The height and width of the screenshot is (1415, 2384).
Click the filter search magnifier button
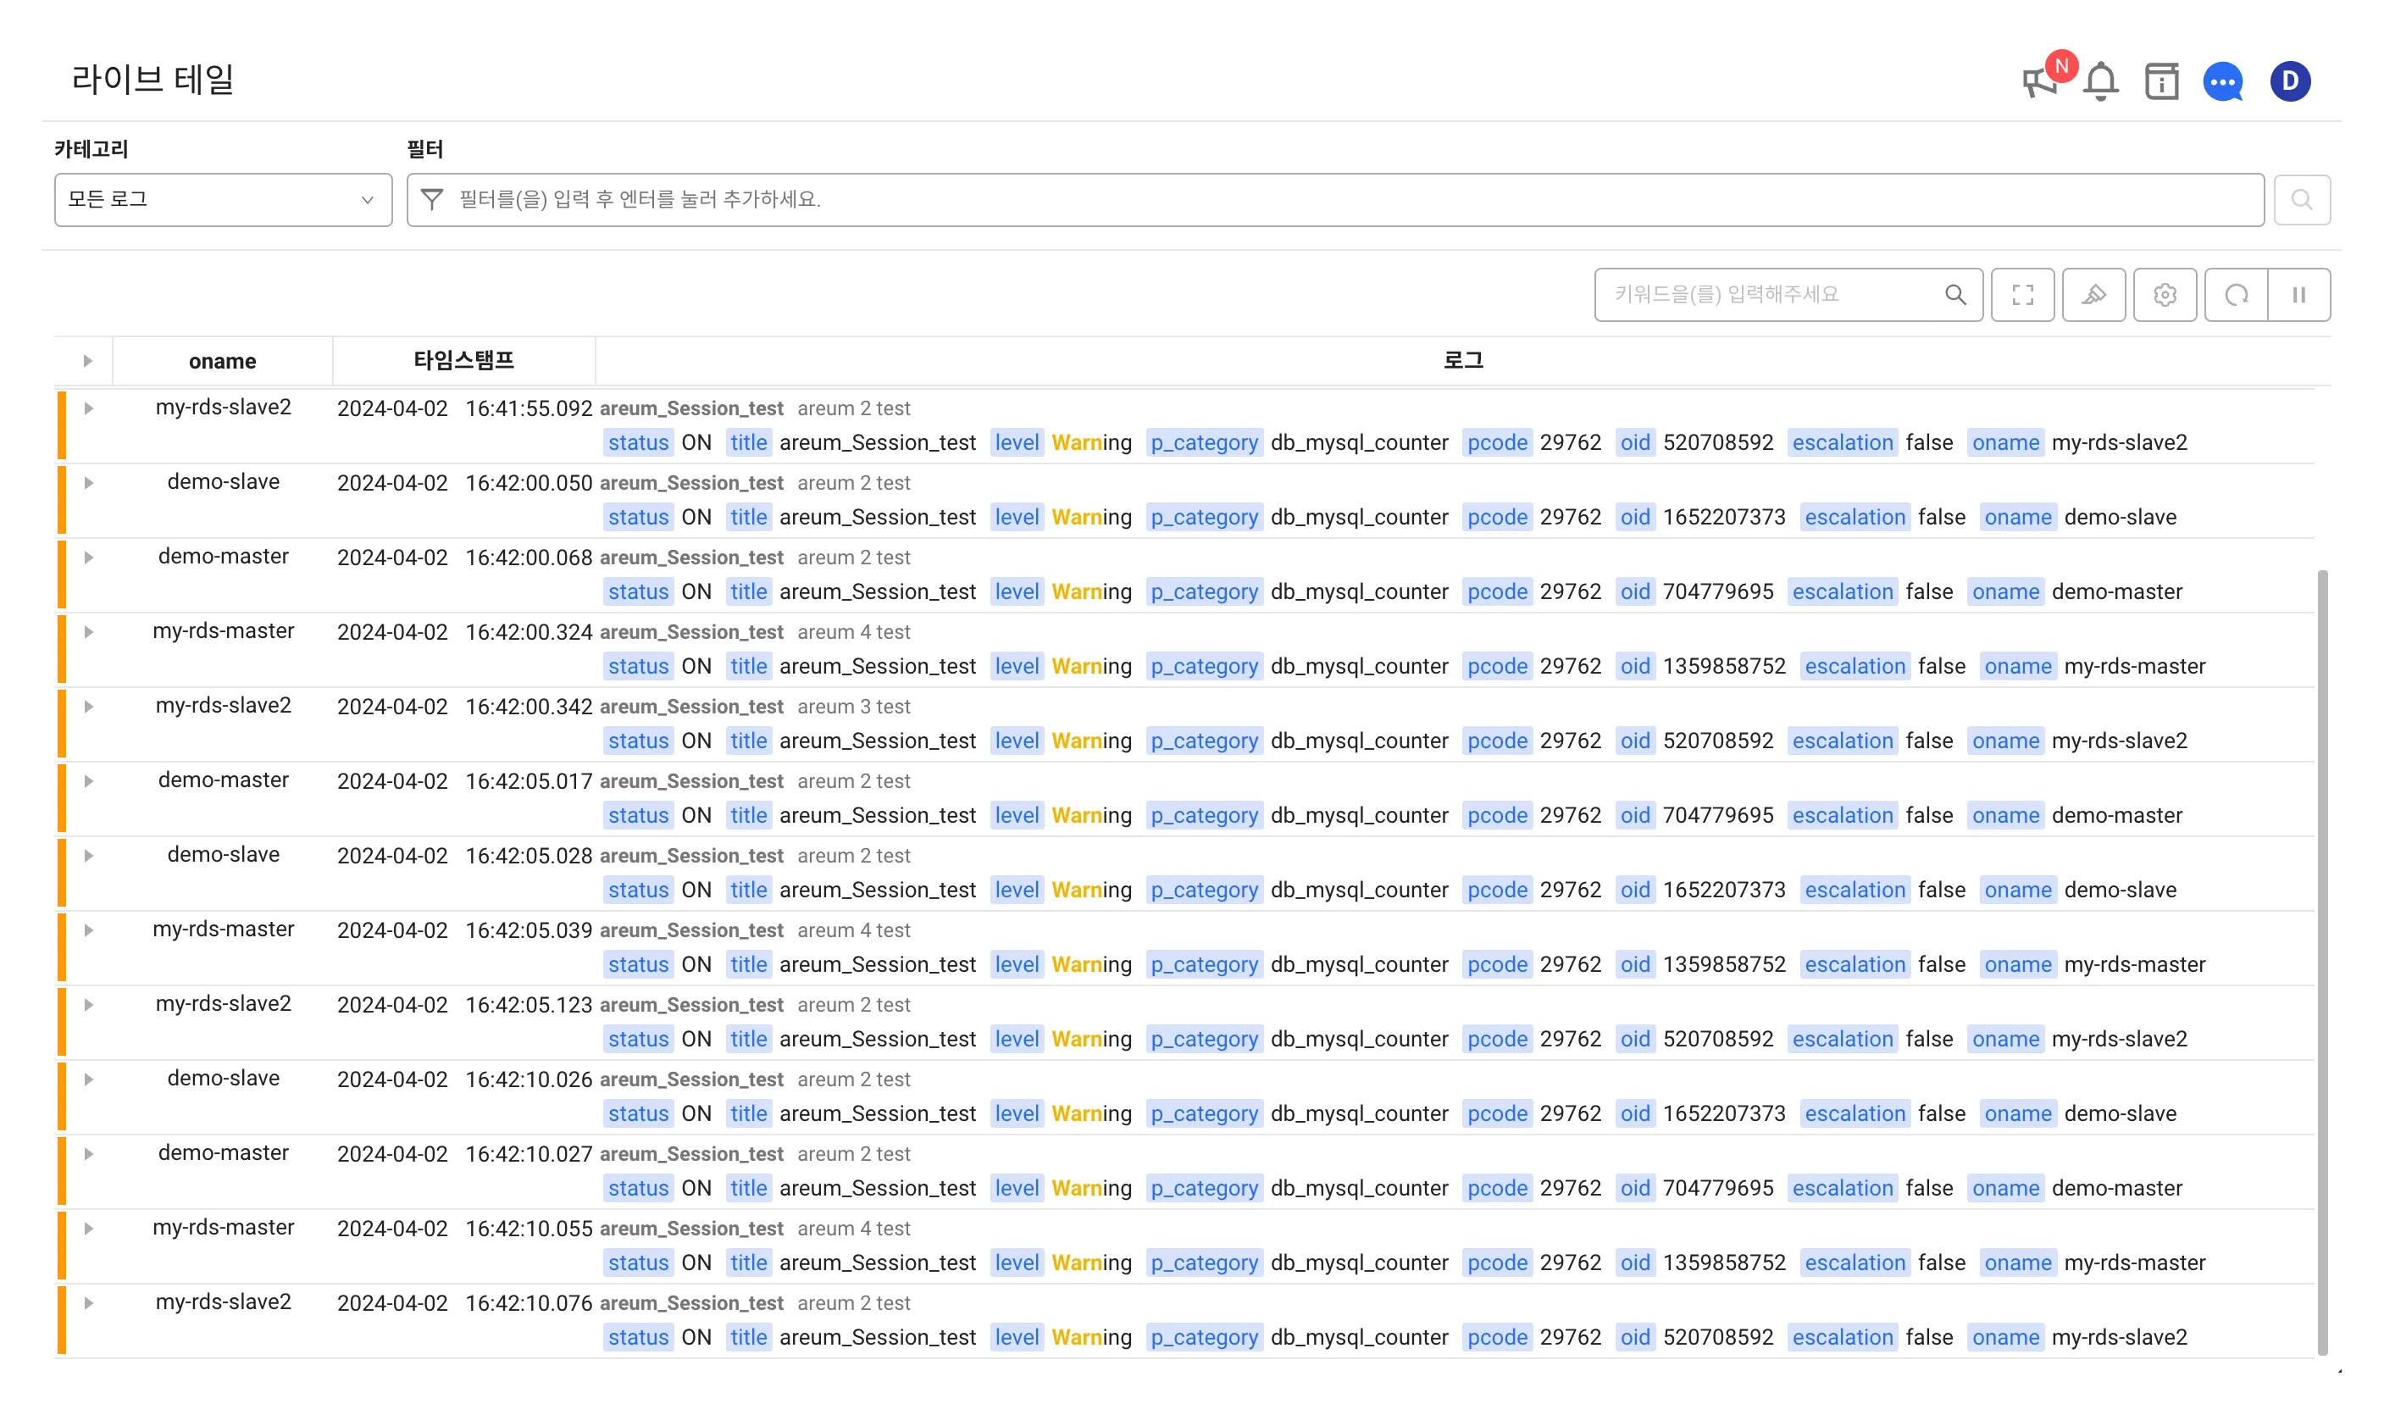coord(2301,199)
